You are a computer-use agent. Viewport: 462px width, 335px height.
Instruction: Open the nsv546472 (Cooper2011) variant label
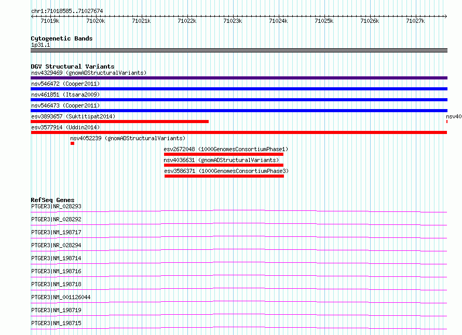click(x=65, y=84)
